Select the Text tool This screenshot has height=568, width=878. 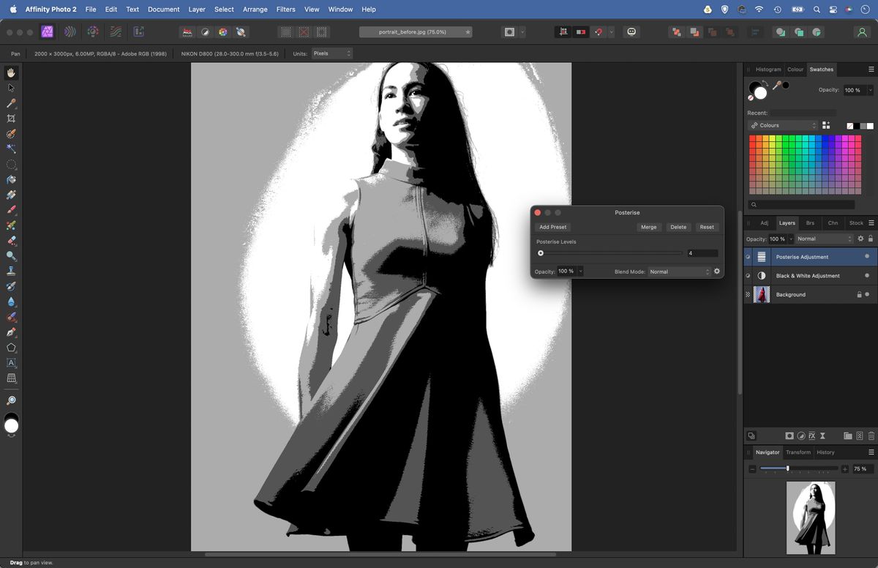[x=10, y=362]
